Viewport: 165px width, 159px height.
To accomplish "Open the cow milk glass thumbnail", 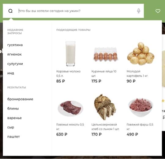I will point(70,54).
